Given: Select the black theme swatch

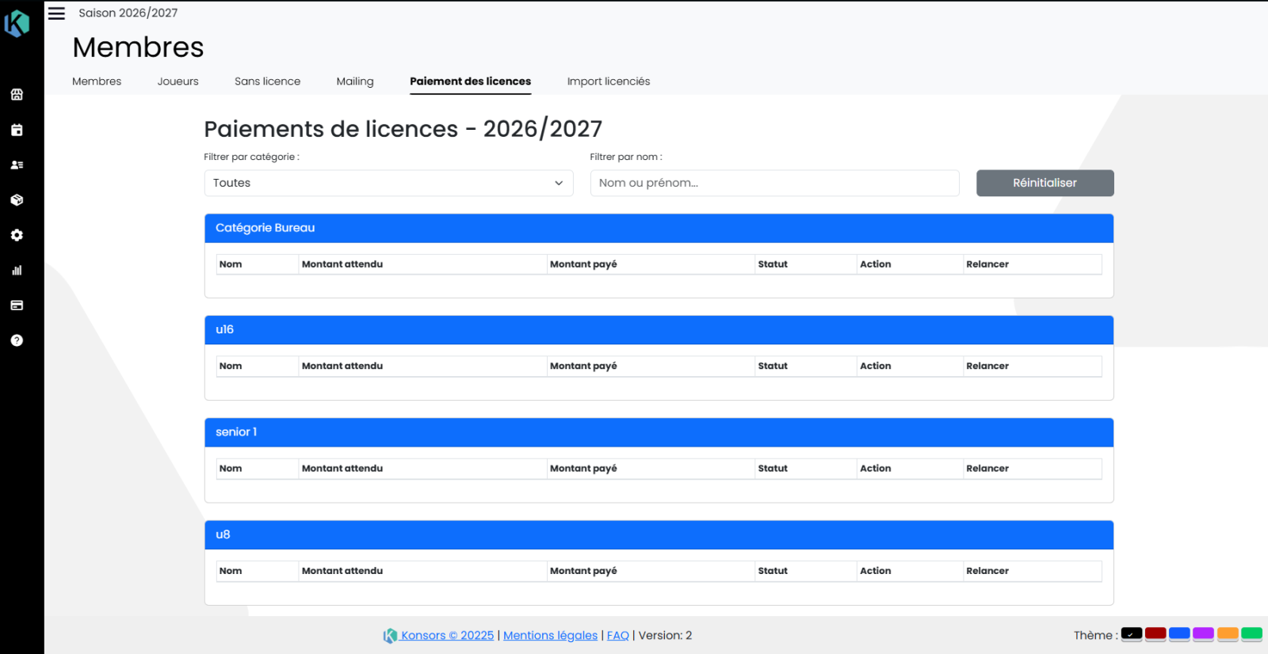Looking at the screenshot, I should click(x=1132, y=633).
